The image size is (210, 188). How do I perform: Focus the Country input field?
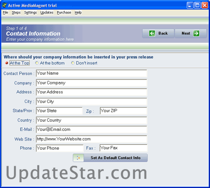coord(92,120)
